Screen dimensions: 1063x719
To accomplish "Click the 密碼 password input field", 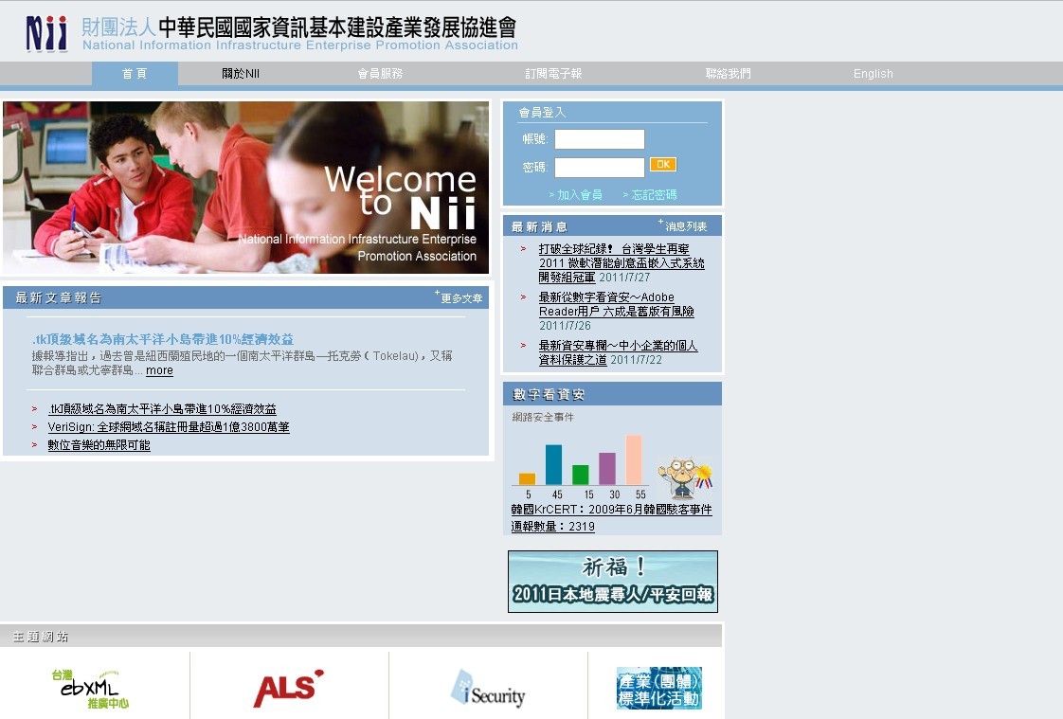I will pos(599,168).
